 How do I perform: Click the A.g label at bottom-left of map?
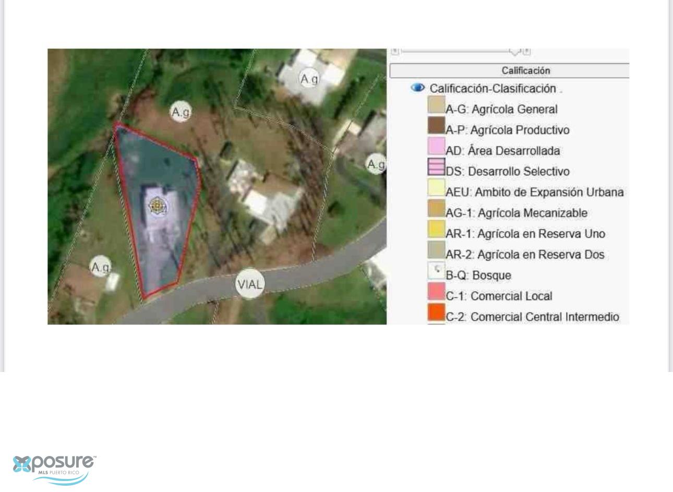click(x=101, y=267)
